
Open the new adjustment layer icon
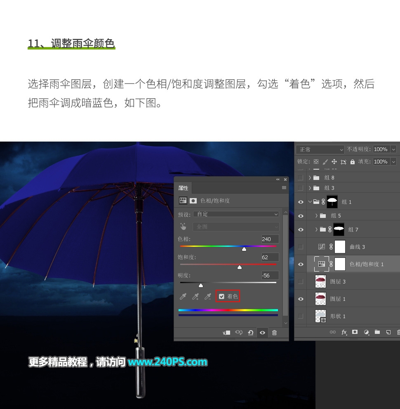[x=367, y=332]
